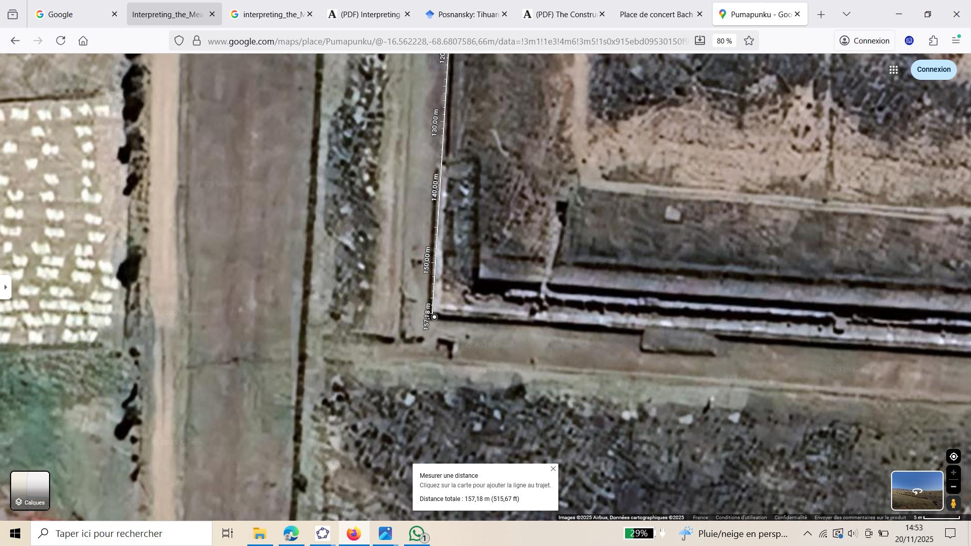
Task: Open the list all tabs dropdown chevron
Action: click(847, 14)
